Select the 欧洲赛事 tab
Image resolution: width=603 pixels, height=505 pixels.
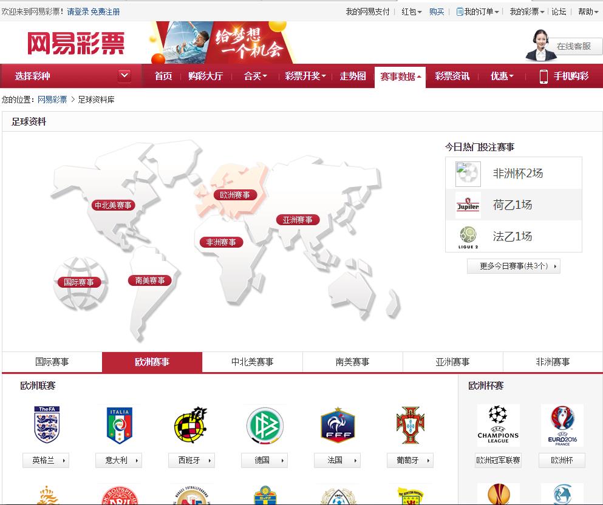point(152,362)
